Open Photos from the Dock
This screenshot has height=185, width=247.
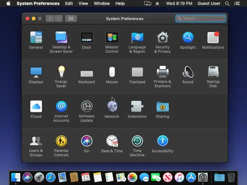coord(132,177)
